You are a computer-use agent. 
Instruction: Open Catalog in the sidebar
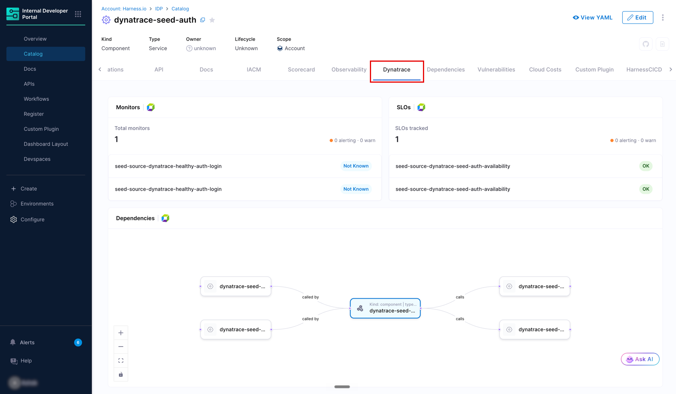(46, 54)
